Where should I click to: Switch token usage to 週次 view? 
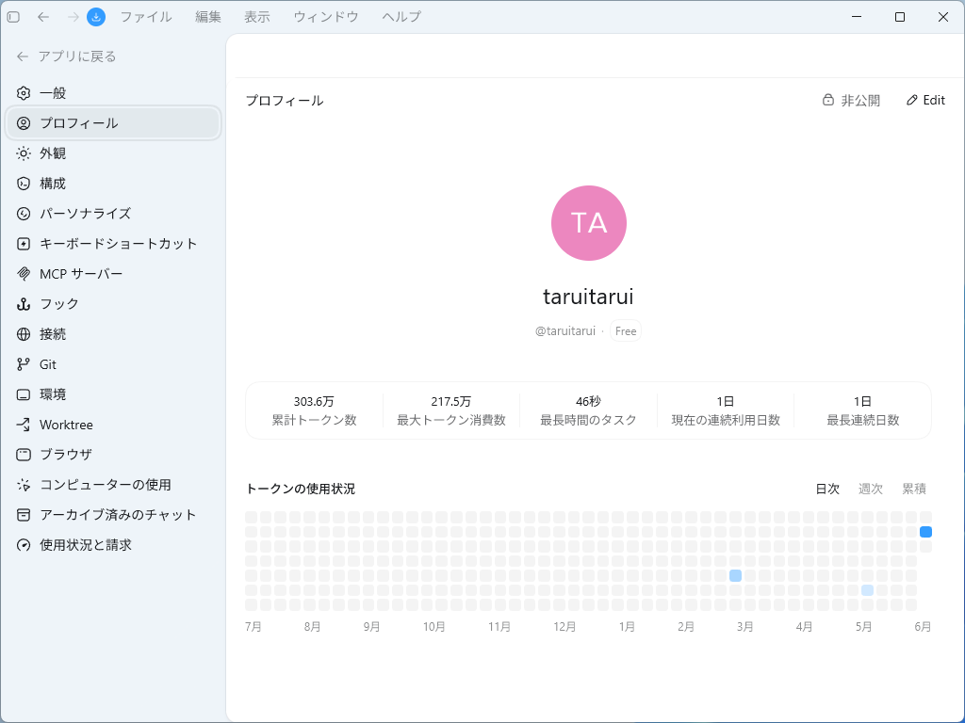coord(871,489)
